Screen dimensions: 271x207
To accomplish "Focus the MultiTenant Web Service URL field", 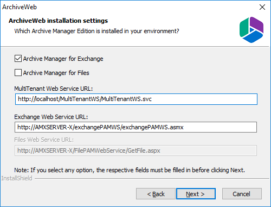I will pos(136,99).
